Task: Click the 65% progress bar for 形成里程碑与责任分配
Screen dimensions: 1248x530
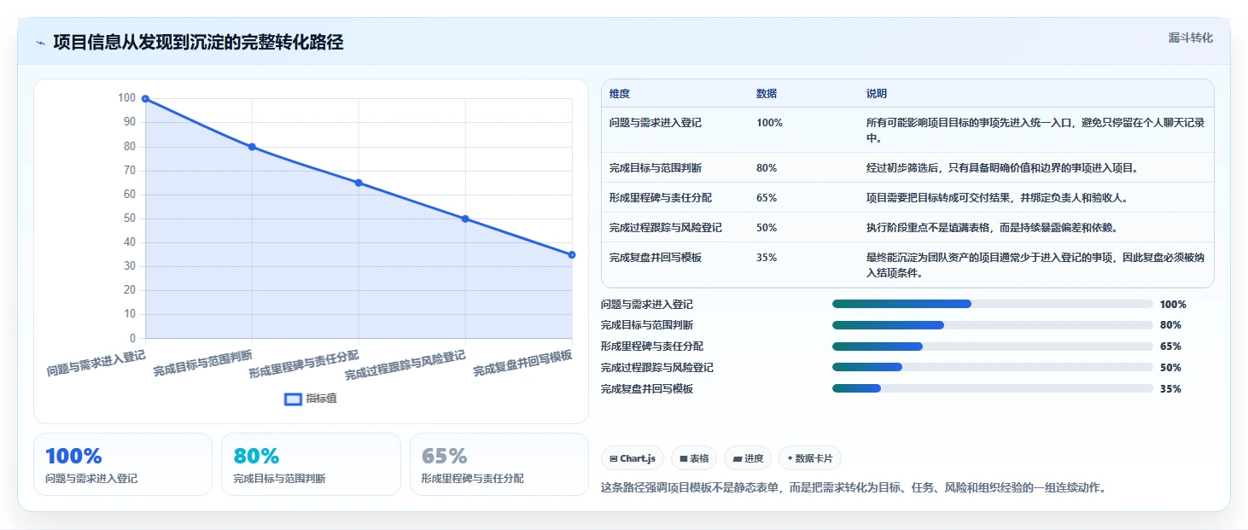Action: 993,347
